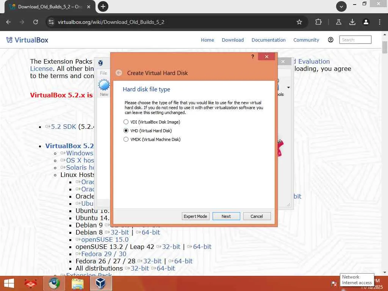This screenshot has width=388, height=291.
Task: Open the Windows Start button
Action: point(9,283)
